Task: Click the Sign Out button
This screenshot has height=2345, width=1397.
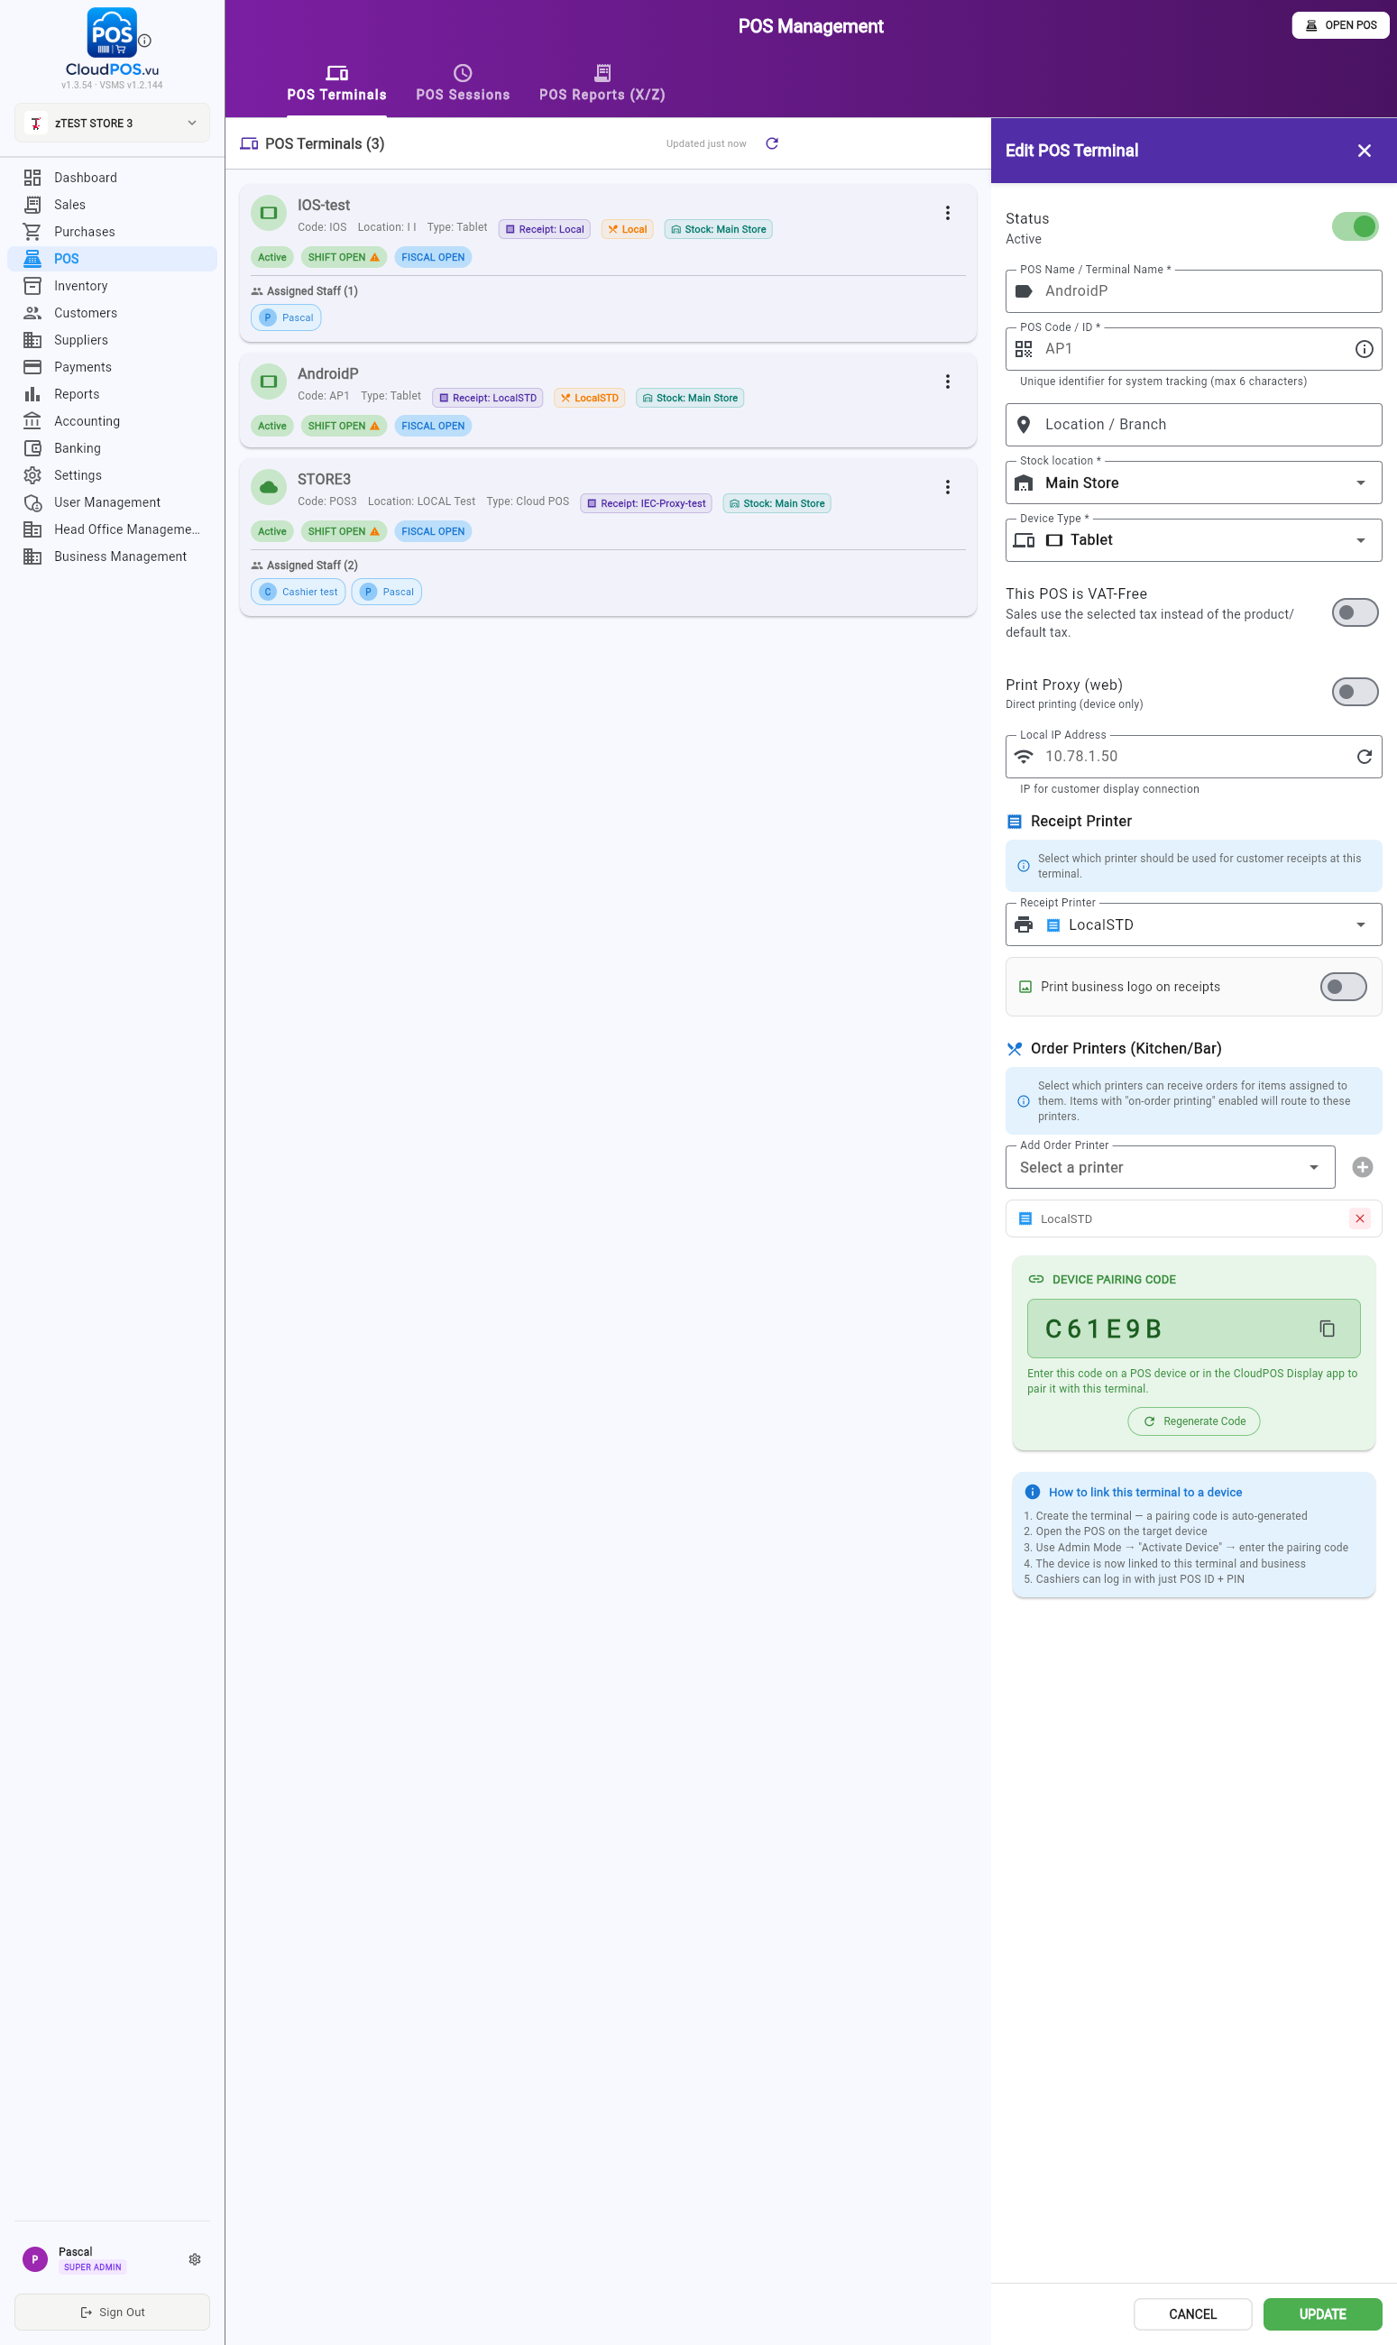Action: (112, 2312)
